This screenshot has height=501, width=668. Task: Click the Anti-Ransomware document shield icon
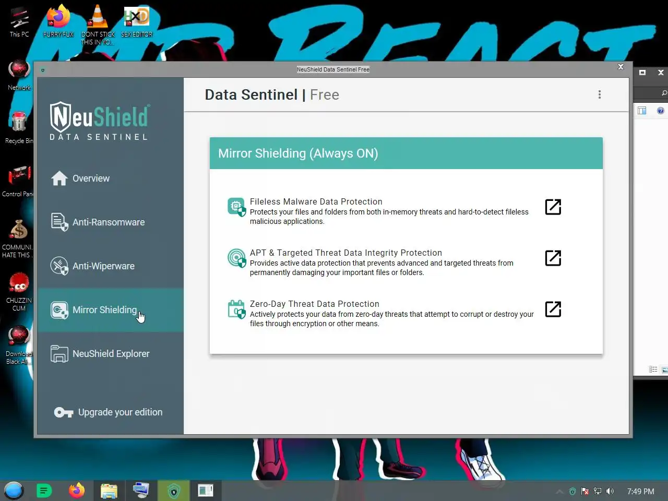pos(59,222)
